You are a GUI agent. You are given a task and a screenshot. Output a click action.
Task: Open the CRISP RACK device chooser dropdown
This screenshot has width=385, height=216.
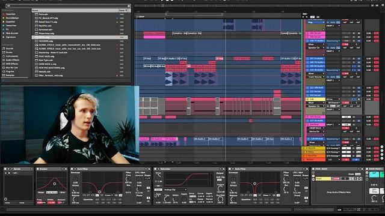click(x=316, y=128)
